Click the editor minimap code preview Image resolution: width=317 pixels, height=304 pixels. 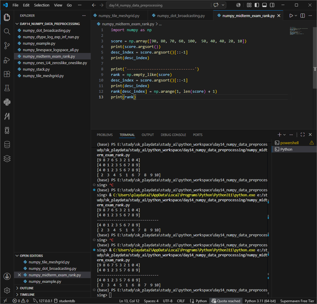[299, 31]
